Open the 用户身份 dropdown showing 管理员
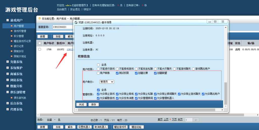The image size is (259, 130). click(107, 82)
